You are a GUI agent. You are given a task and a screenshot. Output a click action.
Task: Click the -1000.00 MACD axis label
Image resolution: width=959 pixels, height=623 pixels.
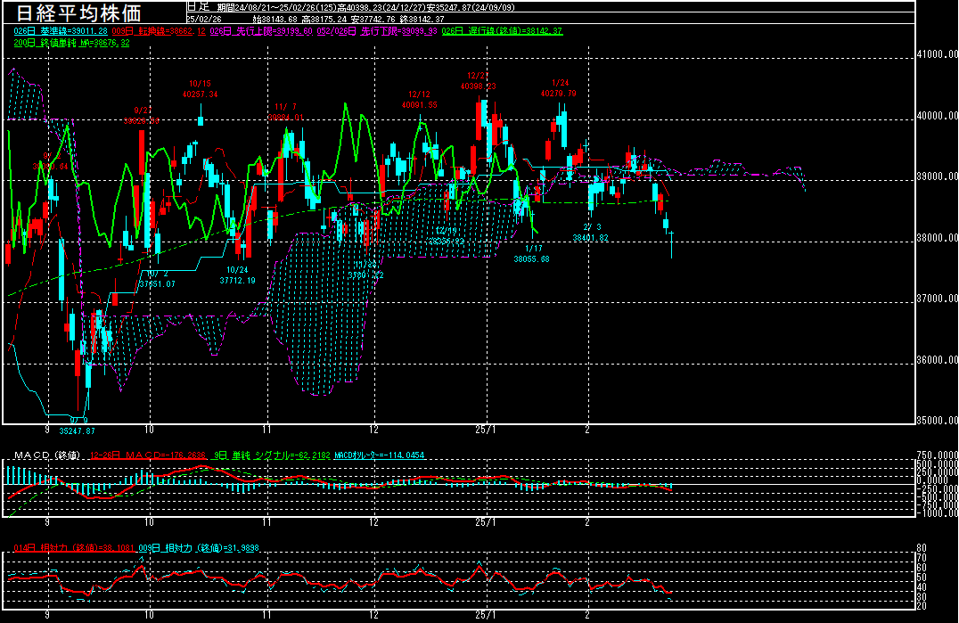click(x=938, y=513)
